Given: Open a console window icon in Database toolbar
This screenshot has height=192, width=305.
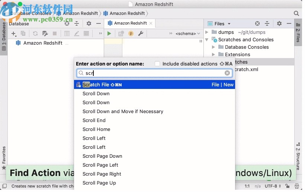Looking at the screenshot, I should 86,33.
